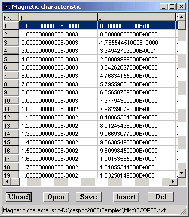Click cell 5.79559801000E+0000
189x217 pixels.
click(x=137, y=84)
